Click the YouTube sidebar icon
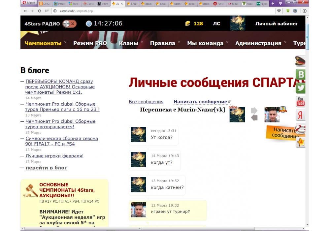The image size is (330, 231). 300,102
